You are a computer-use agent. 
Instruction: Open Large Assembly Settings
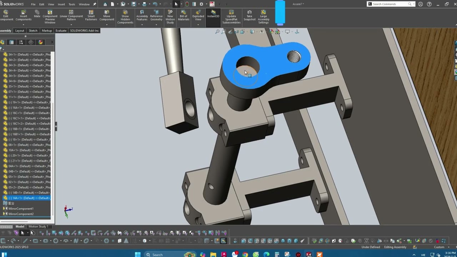click(x=263, y=17)
